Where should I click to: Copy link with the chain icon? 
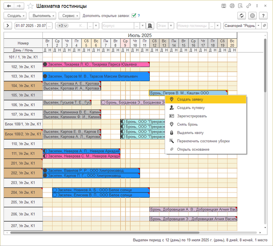pyautogui.click(x=249, y=6)
